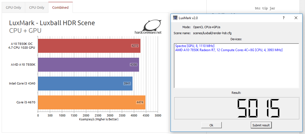
Task: Click the help question mark in LuxMark
Action: click(x=284, y=18)
